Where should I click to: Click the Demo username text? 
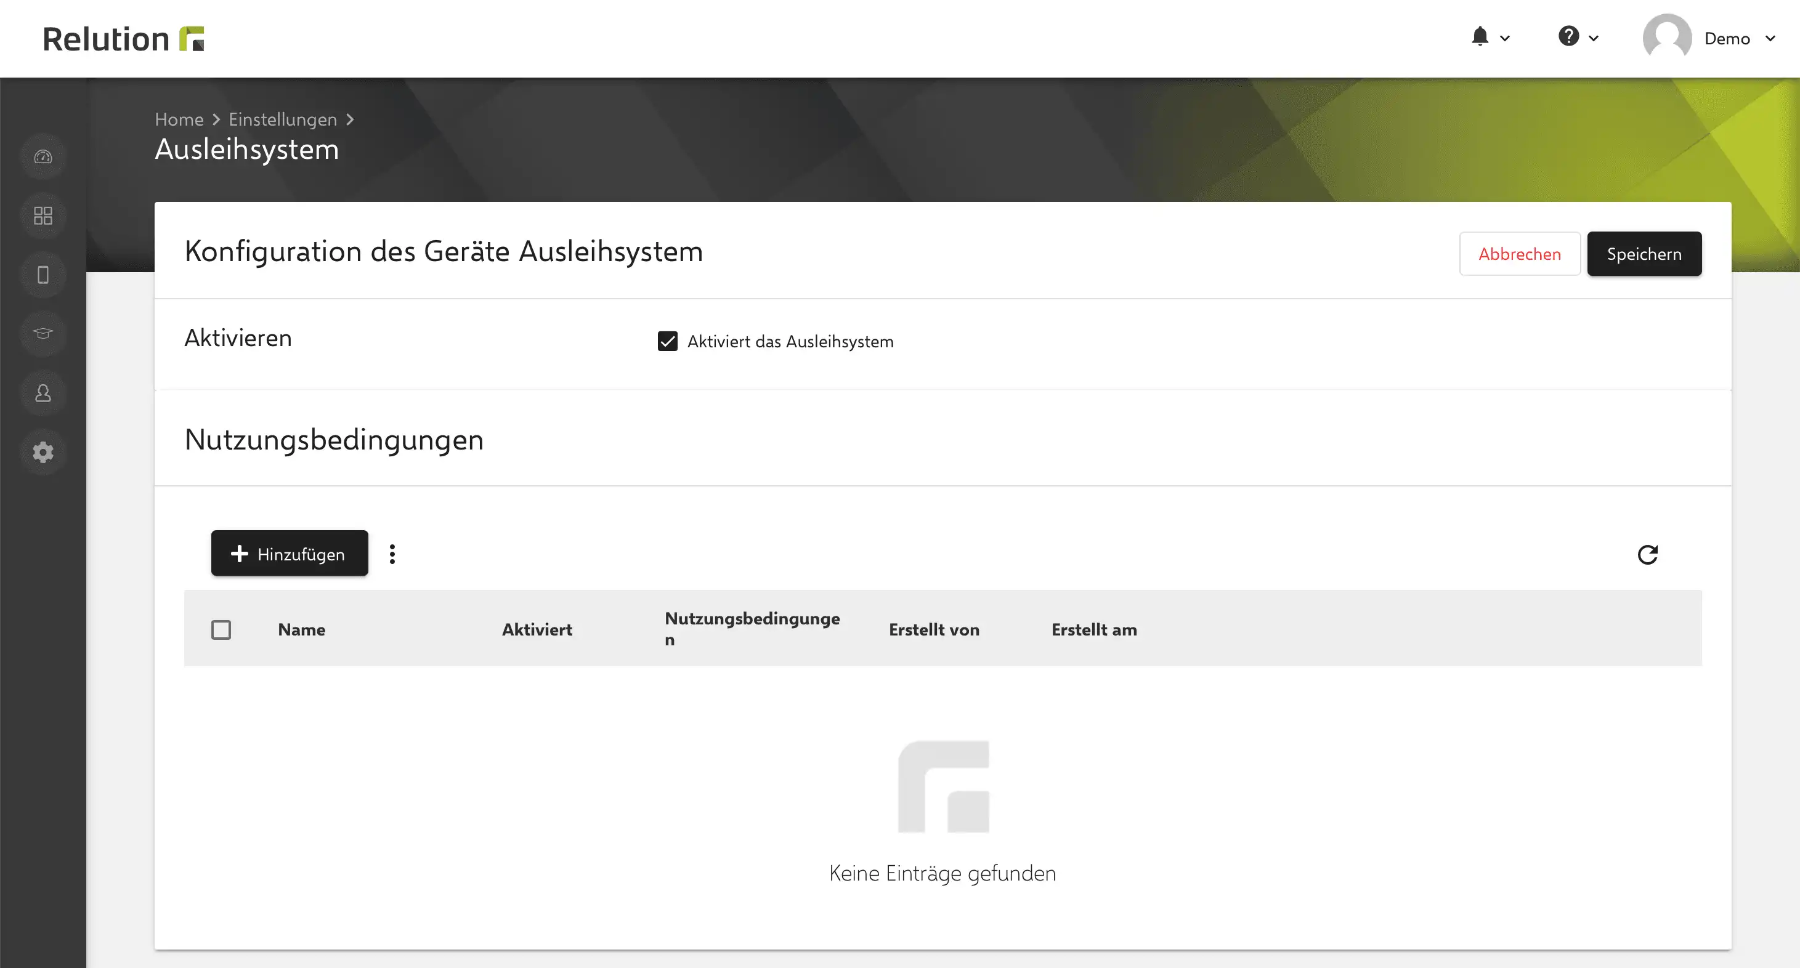pos(1727,38)
